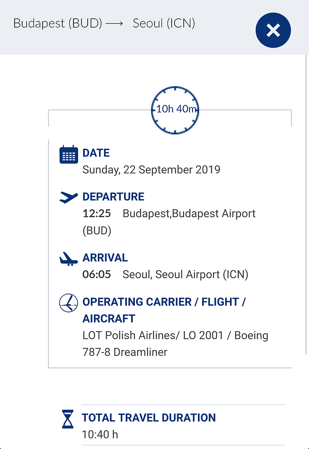Close the flight details panel
309x449 pixels.
273,30
